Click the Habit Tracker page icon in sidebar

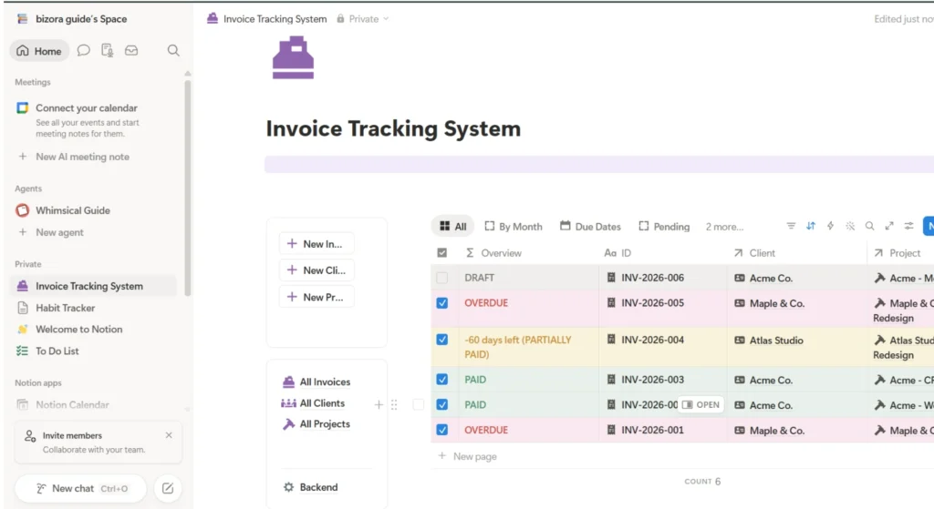tap(23, 308)
